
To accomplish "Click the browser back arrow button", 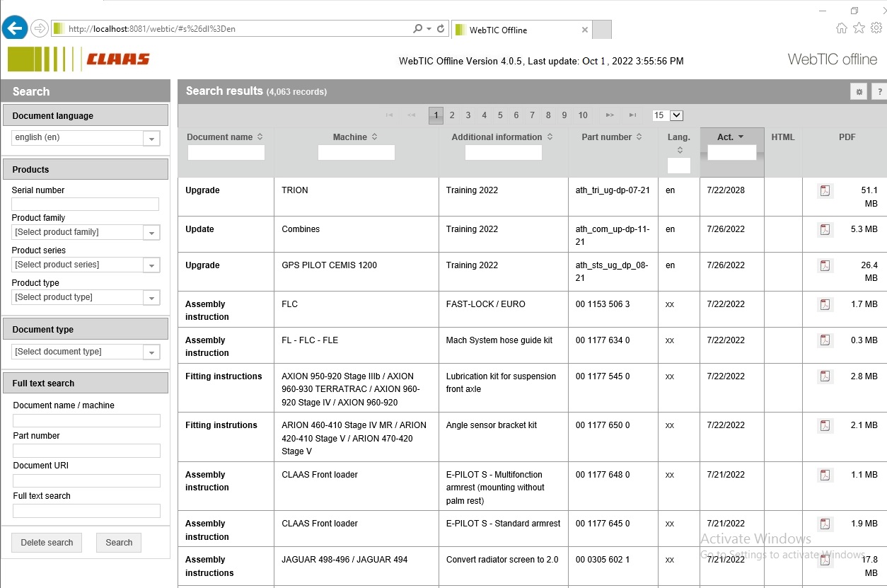I will [15, 28].
